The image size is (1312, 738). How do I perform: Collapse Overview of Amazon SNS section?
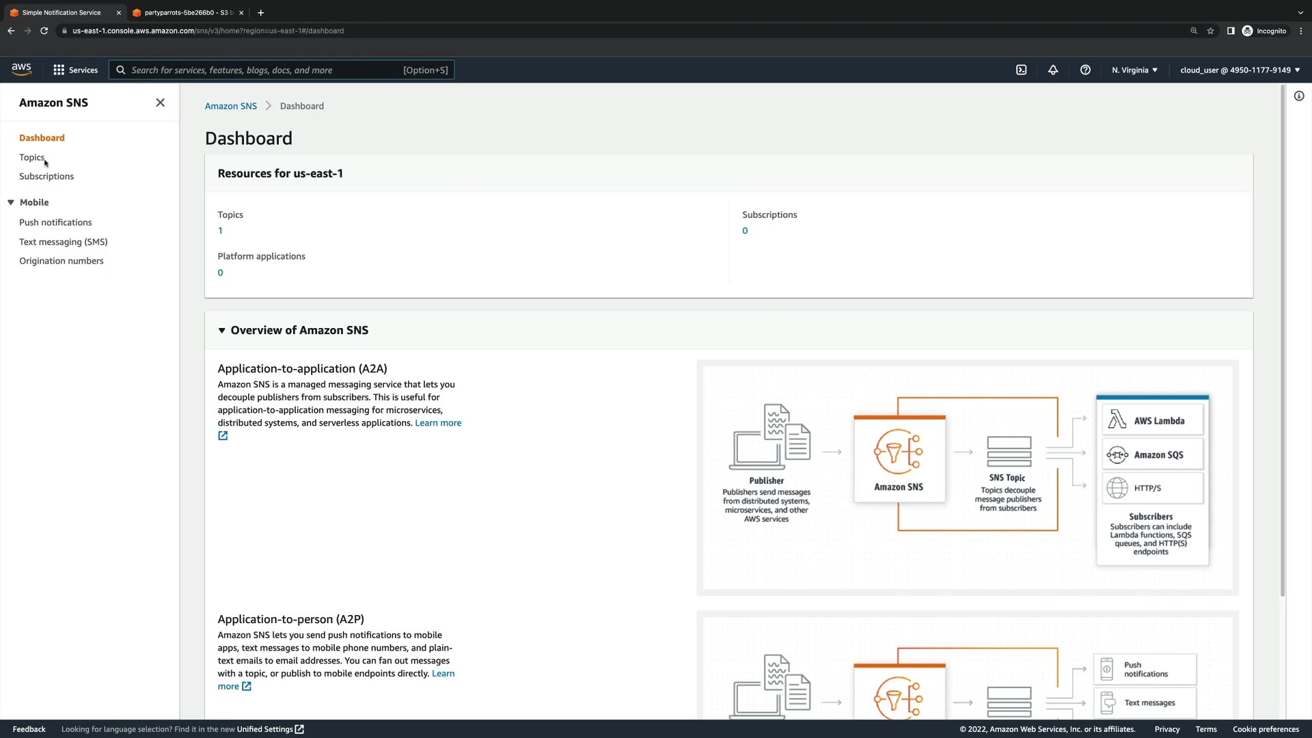tap(222, 331)
